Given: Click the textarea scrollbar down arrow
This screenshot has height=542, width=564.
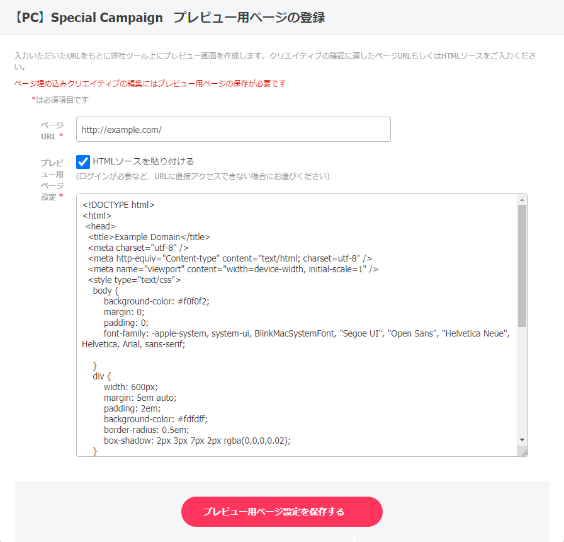Looking at the screenshot, I should pos(522,439).
